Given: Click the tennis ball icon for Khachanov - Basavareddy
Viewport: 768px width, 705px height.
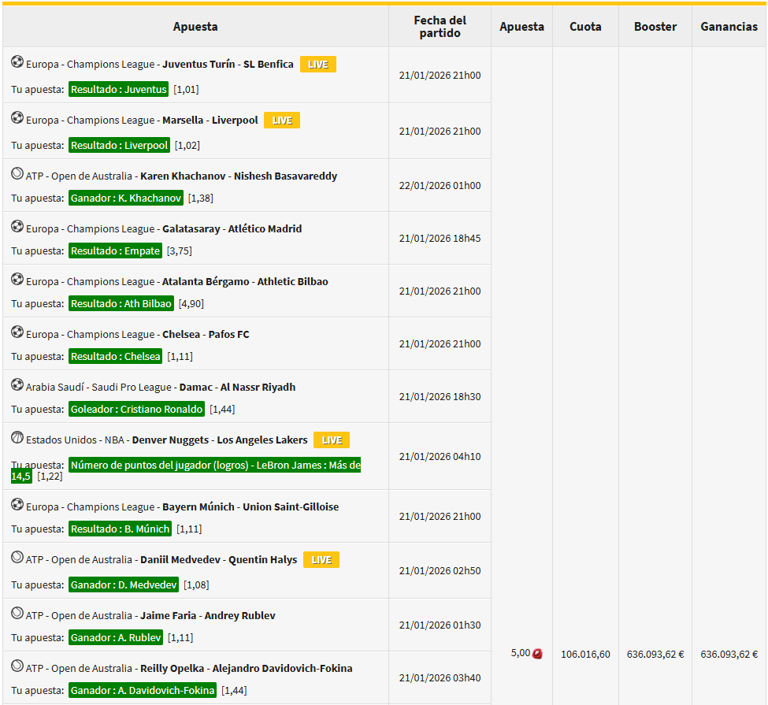Looking at the screenshot, I should (x=17, y=174).
